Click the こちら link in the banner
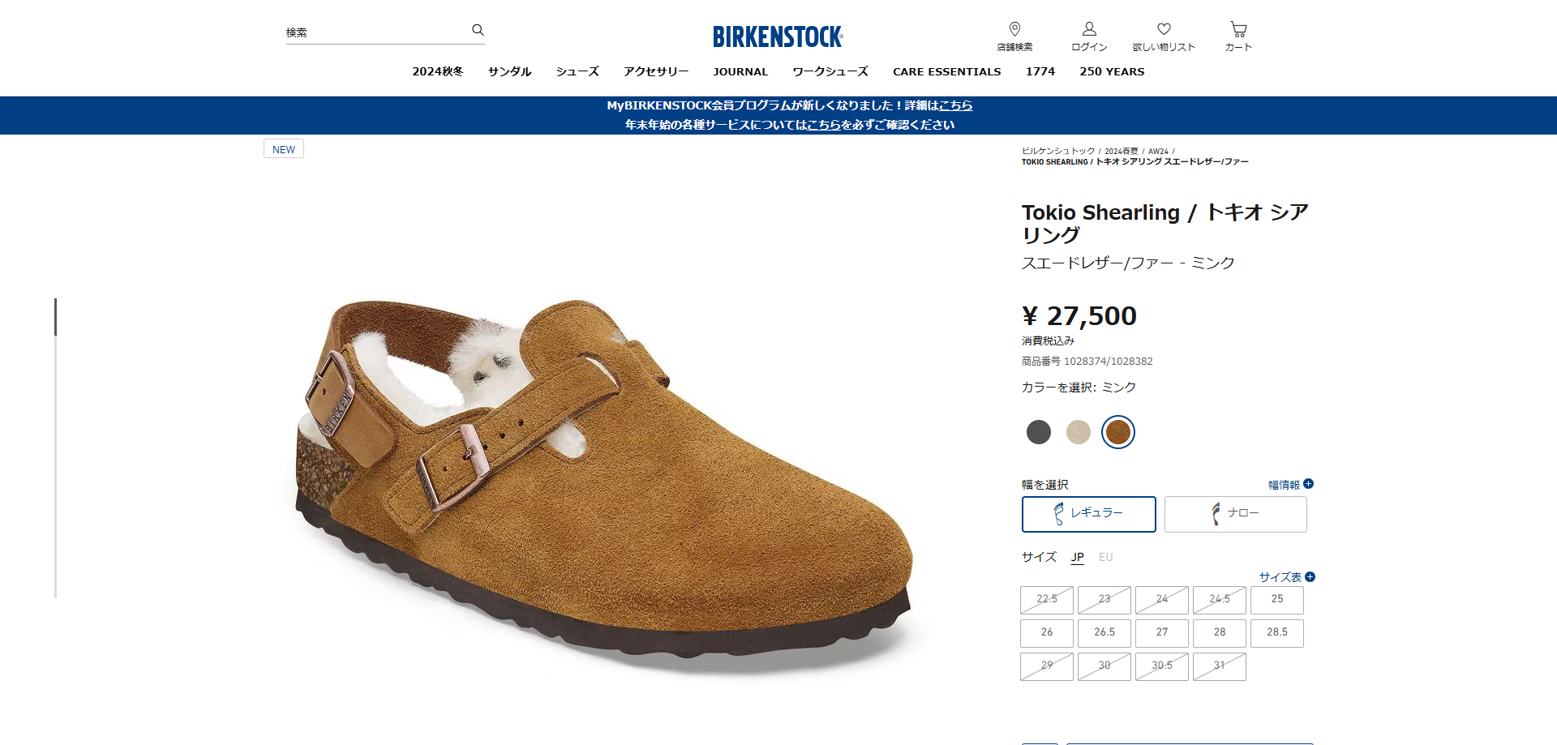The height and width of the screenshot is (745, 1557). coord(954,105)
